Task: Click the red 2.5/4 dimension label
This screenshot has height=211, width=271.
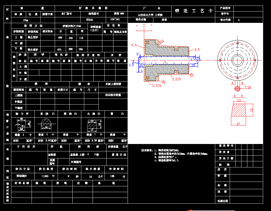Action: (156, 85)
